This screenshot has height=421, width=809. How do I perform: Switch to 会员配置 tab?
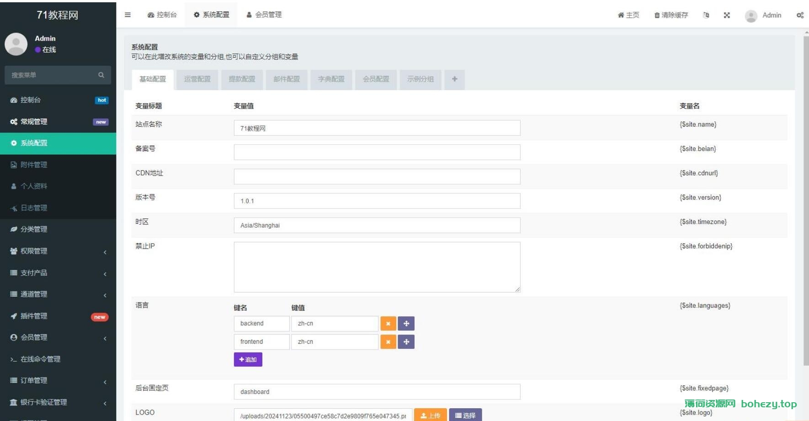click(x=376, y=80)
